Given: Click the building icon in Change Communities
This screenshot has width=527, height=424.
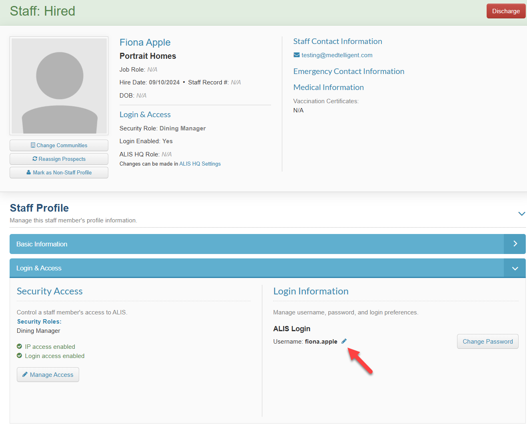Looking at the screenshot, I should [x=33, y=145].
